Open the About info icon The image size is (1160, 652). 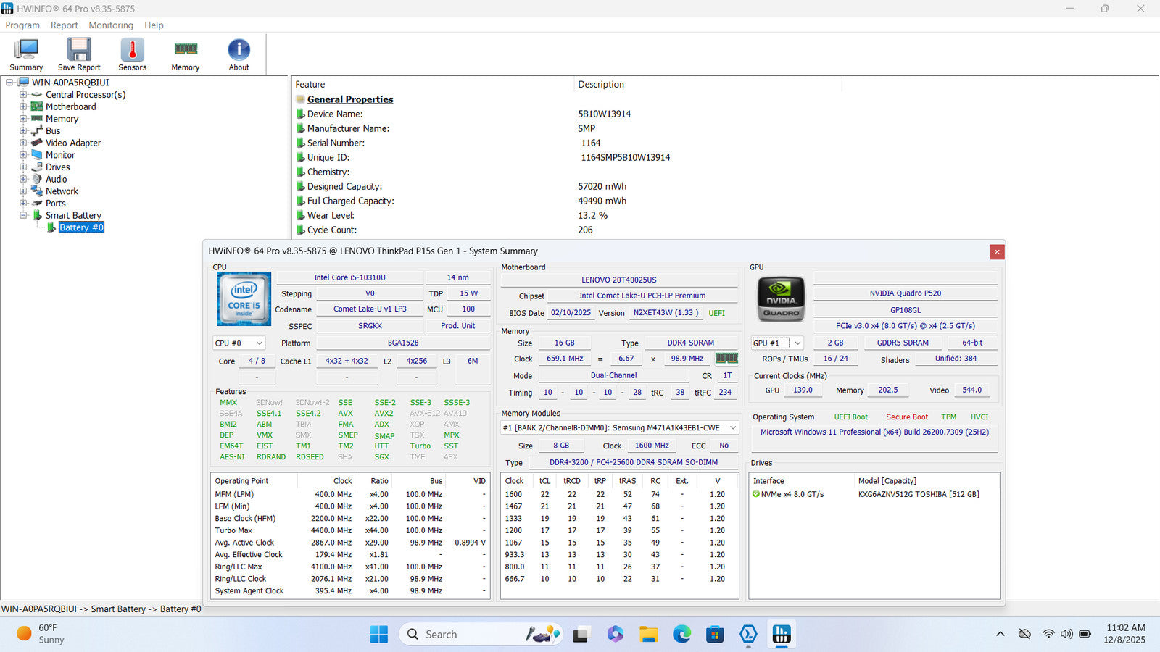coord(239,51)
